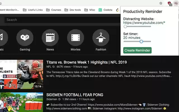Click the Gaming label text
Image resolution: width=179 pixels, height=112 pixels.
25,50
